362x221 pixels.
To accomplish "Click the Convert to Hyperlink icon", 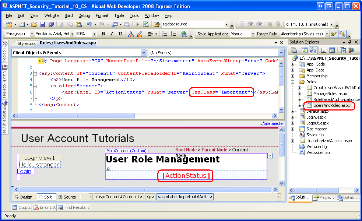I will point(184,34).
